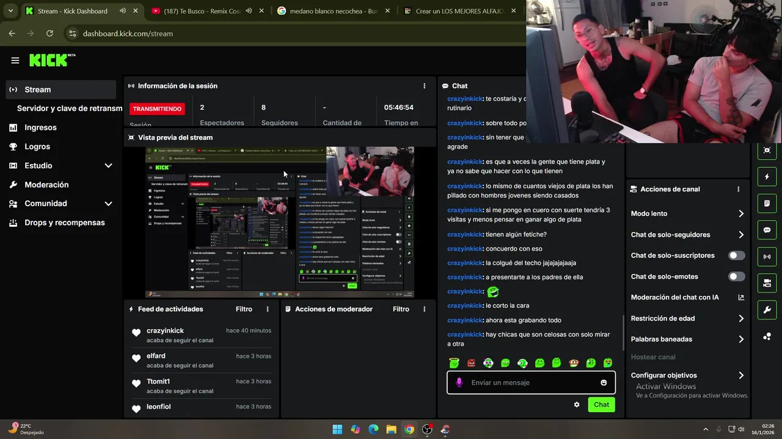Click the three-dots cluster icon at sidebar bottom
The height and width of the screenshot is (439, 782).
[767, 336]
